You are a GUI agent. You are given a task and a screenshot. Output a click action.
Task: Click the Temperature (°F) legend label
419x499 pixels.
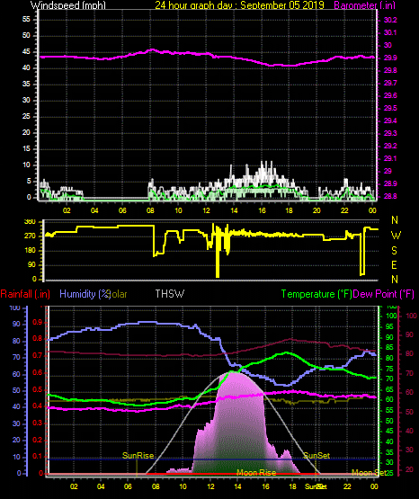click(x=316, y=294)
